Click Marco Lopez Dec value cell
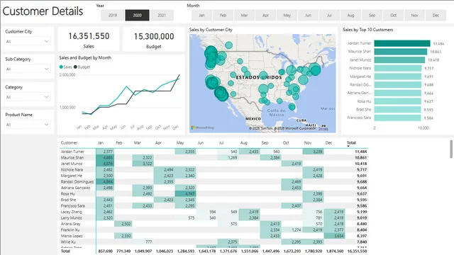 pos(334,236)
